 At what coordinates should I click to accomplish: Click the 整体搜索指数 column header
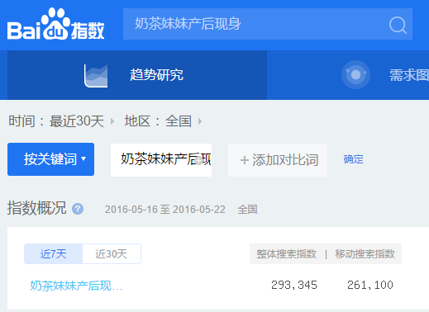click(286, 253)
